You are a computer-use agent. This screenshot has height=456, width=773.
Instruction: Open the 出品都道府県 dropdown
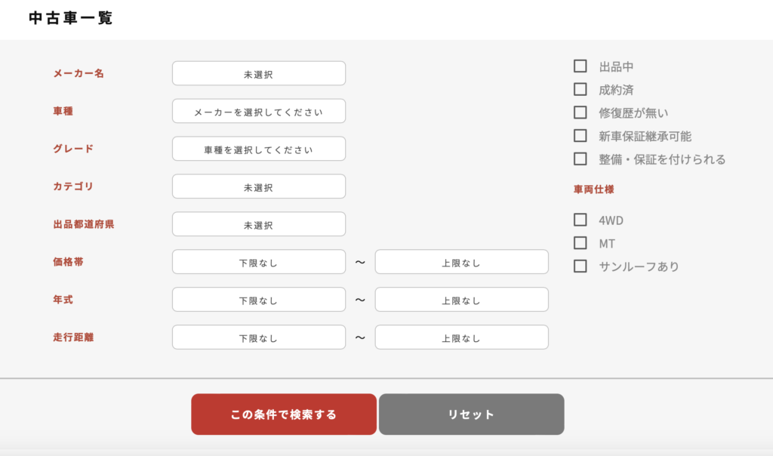pos(259,224)
